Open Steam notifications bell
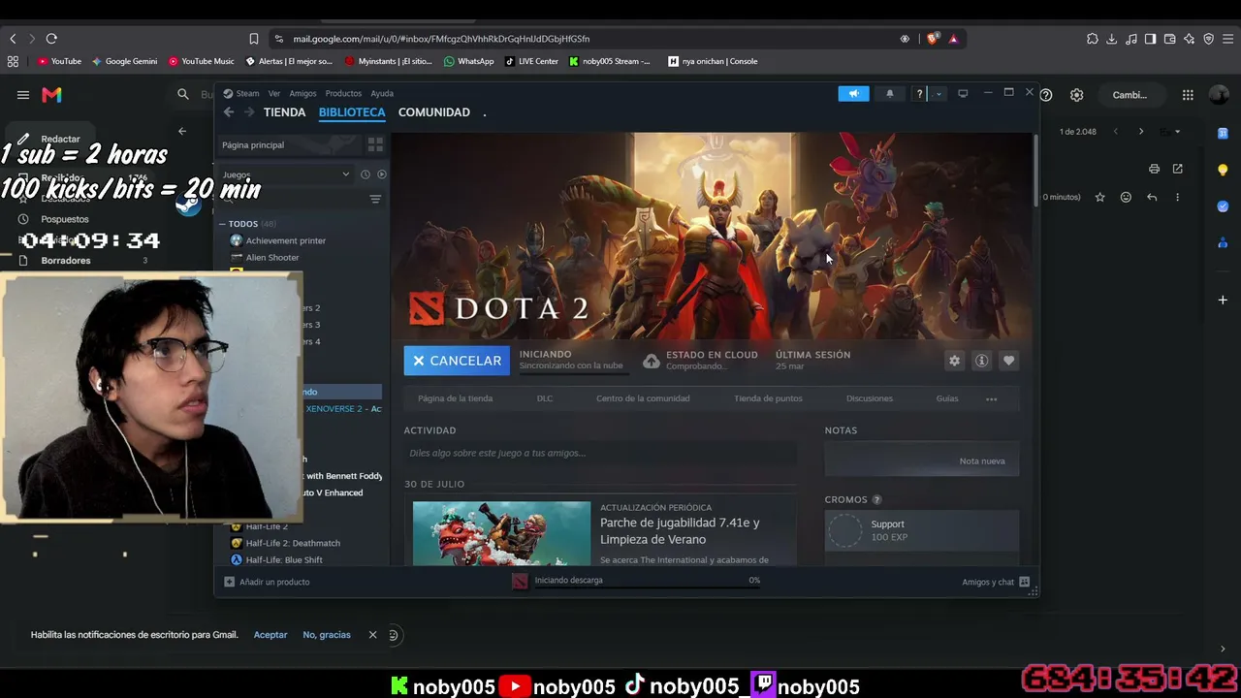Image resolution: width=1241 pixels, height=698 pixels. click(x=890, y=94)
